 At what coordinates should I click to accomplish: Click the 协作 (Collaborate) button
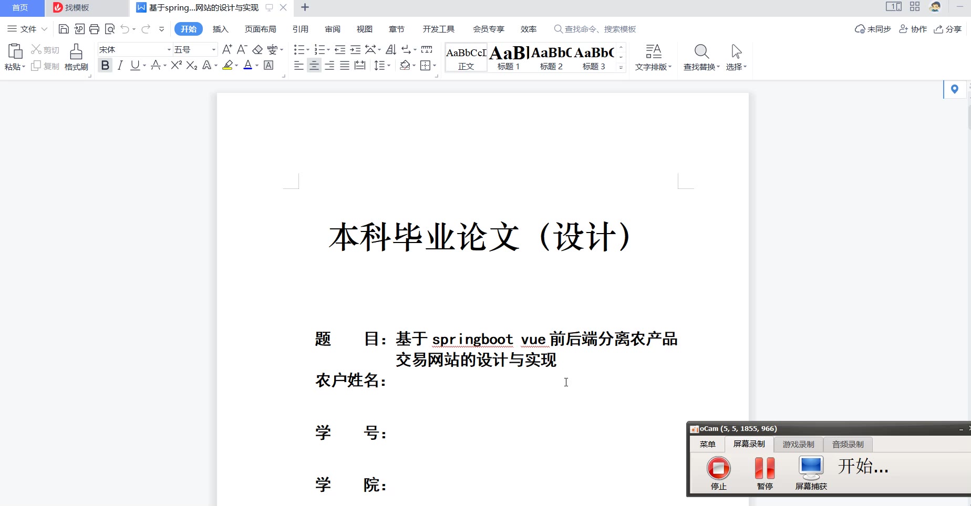click(x=913, y=29)
